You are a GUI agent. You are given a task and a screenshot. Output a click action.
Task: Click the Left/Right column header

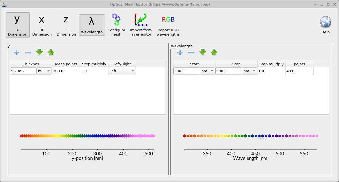pyautogui.click(x=122, y=64)
